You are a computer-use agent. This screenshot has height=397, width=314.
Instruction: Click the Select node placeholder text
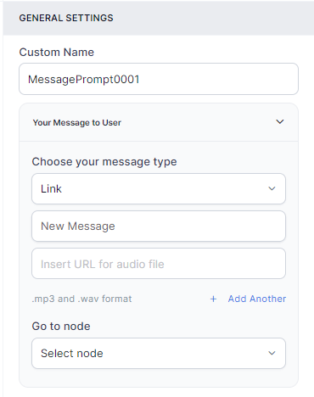[72, 354]
